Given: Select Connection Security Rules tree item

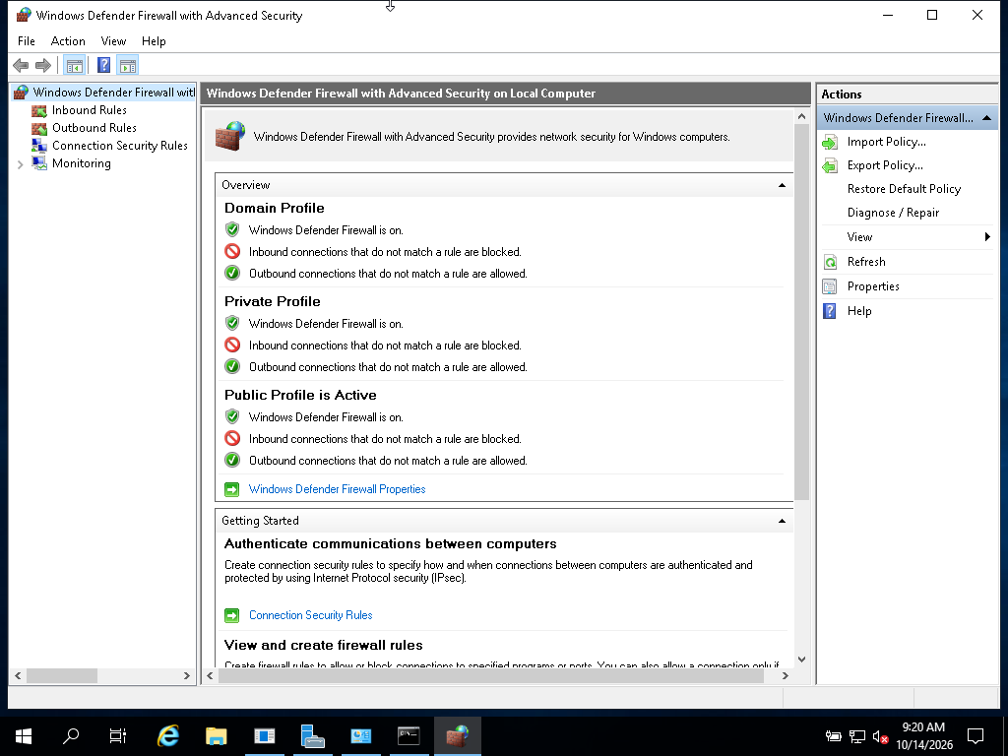Looking at the screenshot, I should pos(119,146).
